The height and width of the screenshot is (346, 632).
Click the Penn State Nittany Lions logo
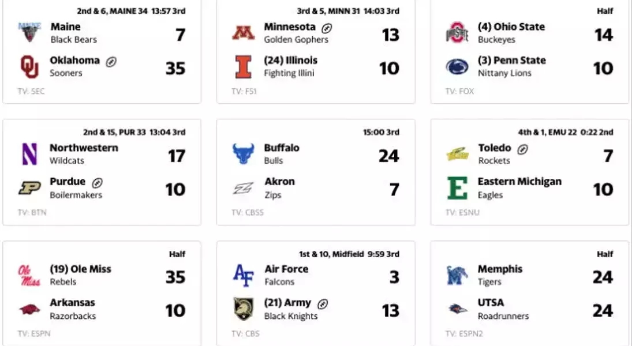coord(457,67)
